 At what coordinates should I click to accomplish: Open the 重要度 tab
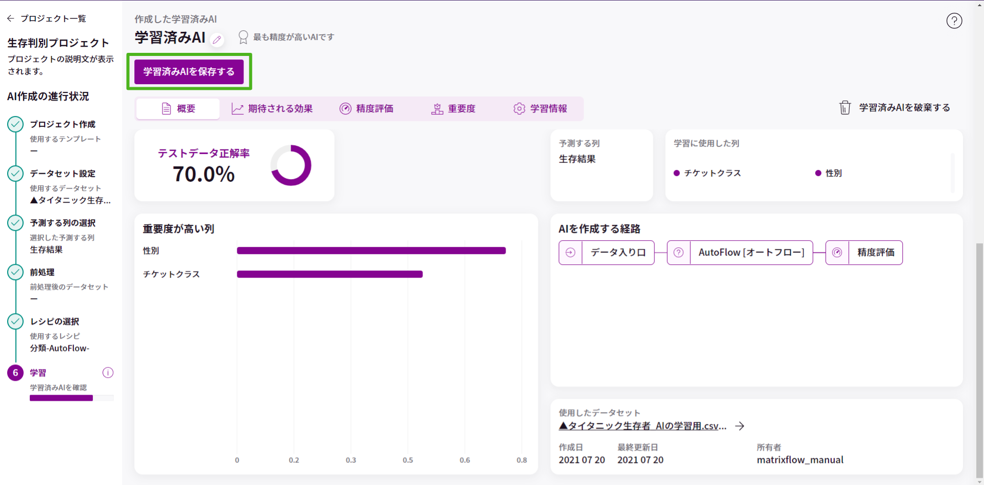click(454, 109)
